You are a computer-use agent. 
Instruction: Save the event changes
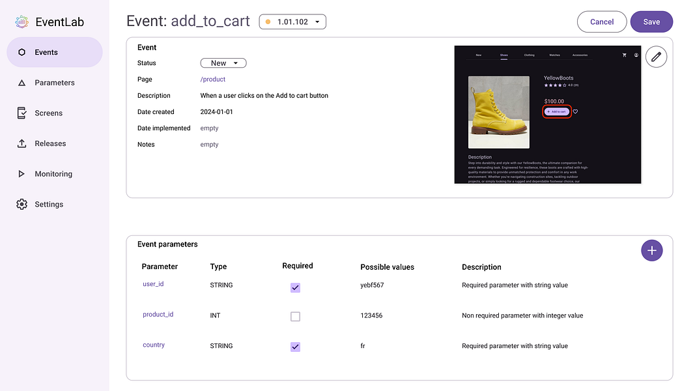coord(651,22)
